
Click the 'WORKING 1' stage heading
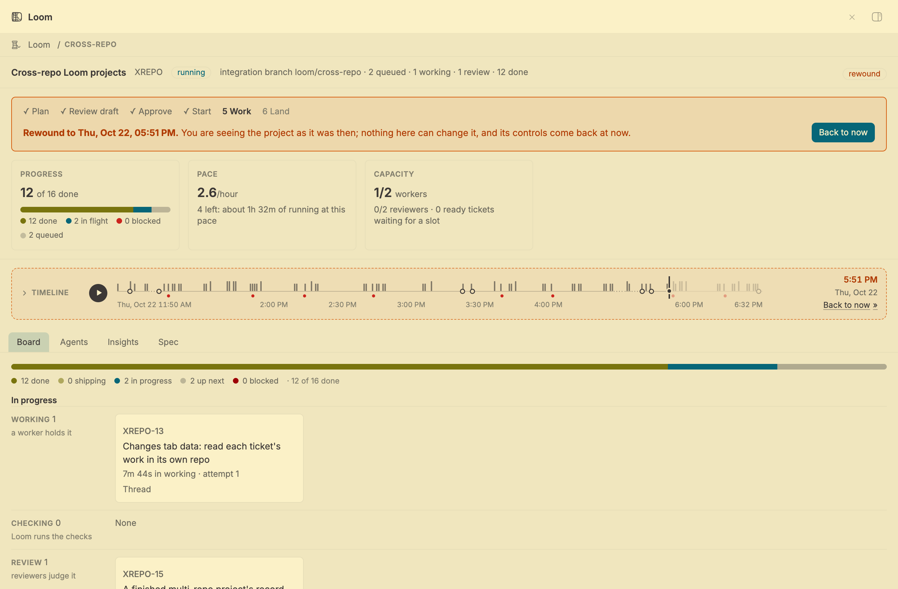(x=34, y=419)
